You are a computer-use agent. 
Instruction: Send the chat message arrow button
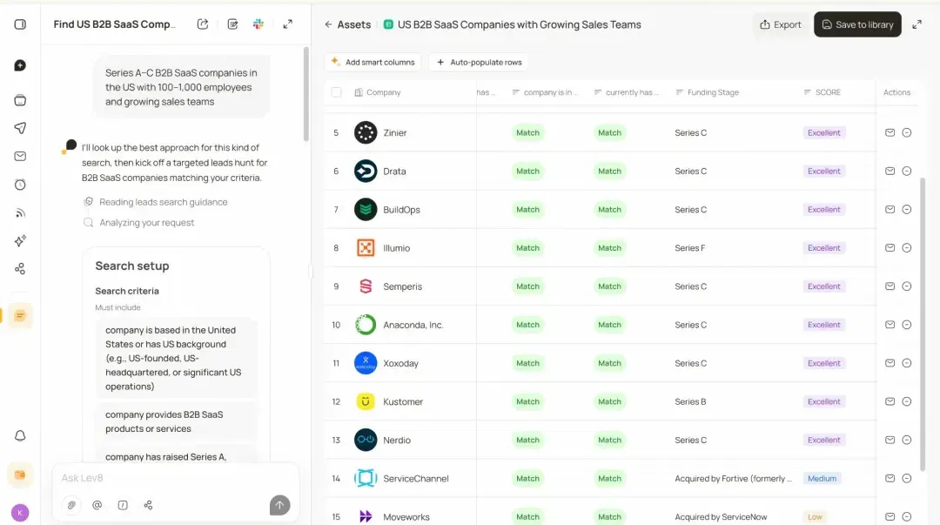(279, 505)
